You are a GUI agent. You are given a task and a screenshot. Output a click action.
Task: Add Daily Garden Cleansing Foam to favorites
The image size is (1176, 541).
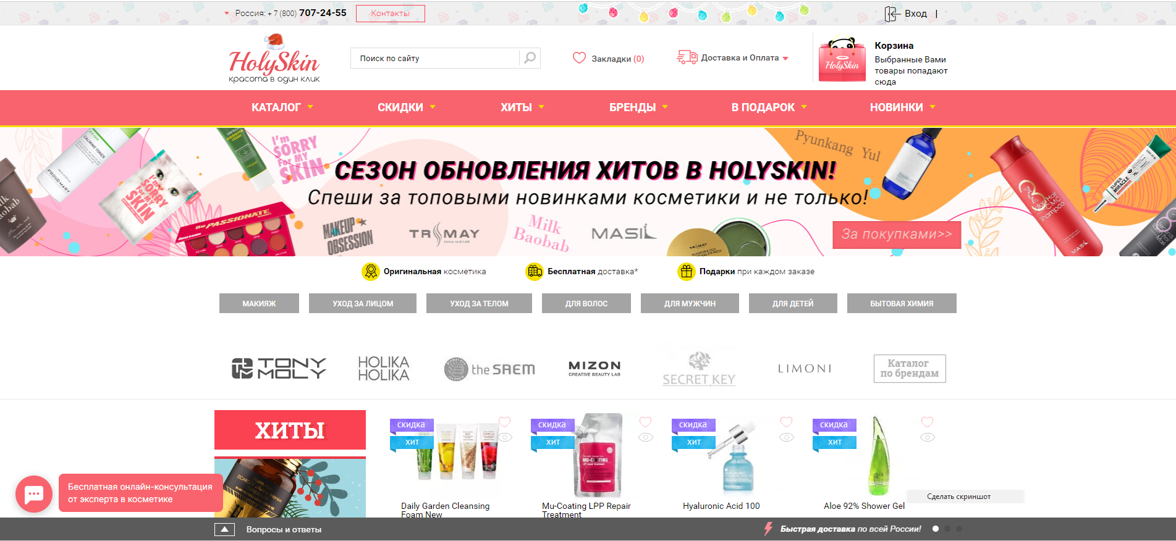pyautogui.click(x=505, y=422)
